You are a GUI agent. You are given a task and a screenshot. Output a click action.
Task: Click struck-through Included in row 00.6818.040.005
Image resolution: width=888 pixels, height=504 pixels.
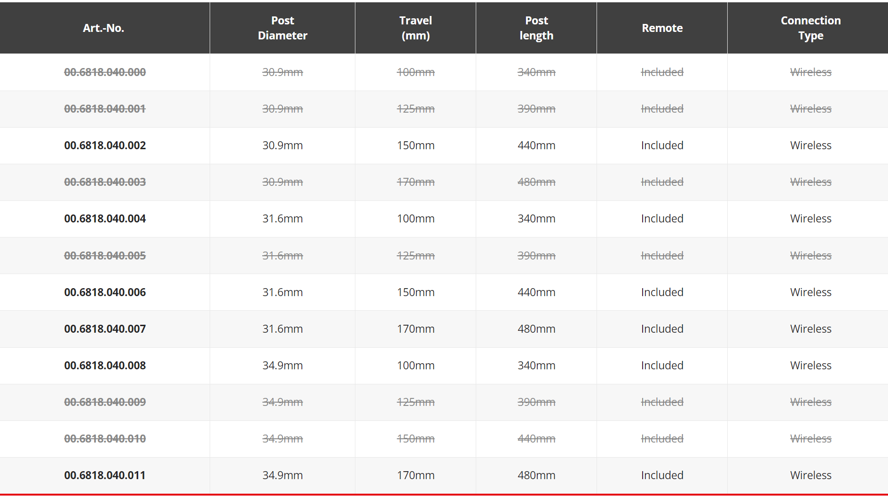(x=662, y=256)
